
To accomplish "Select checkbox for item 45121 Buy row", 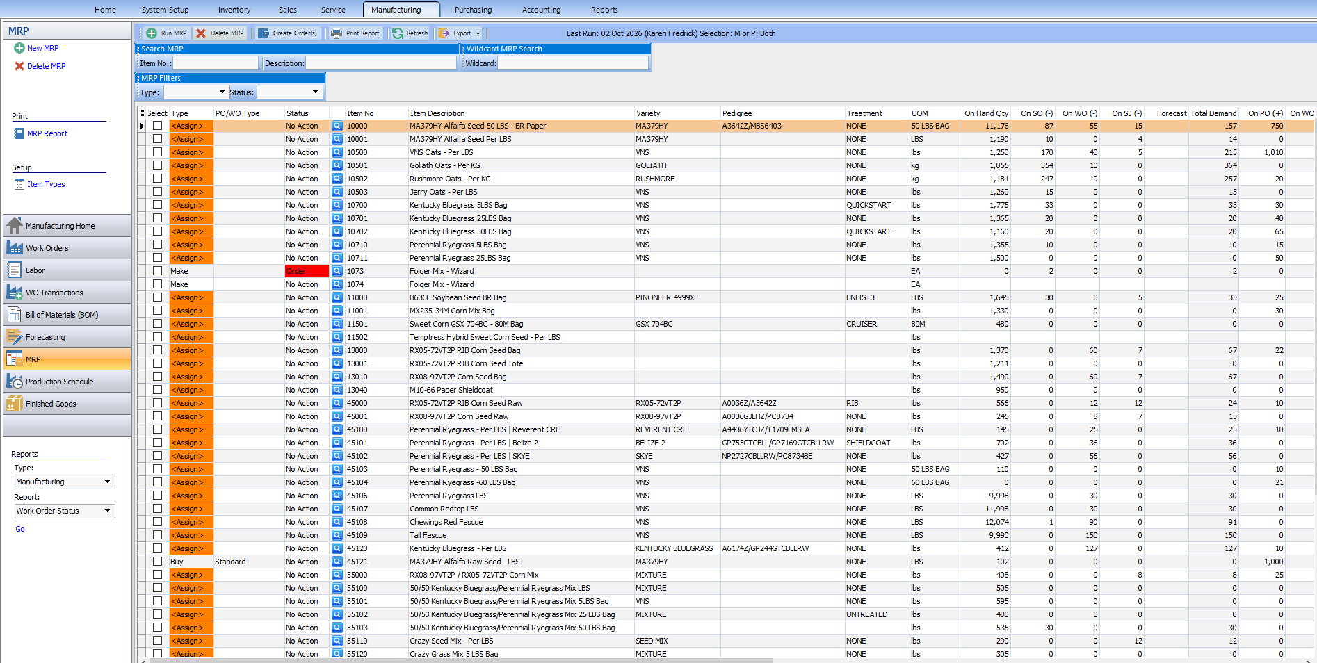I will pyautogui.click(x=158, y=562).
